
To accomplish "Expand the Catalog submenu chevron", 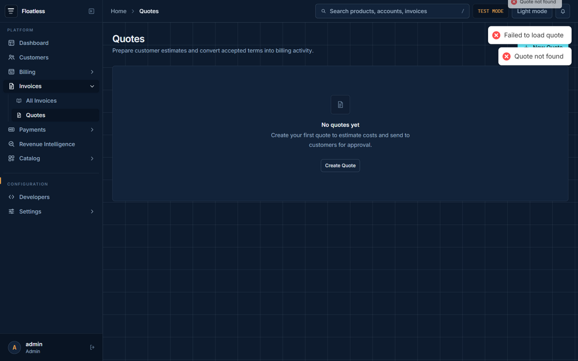I will pos(92,158).
